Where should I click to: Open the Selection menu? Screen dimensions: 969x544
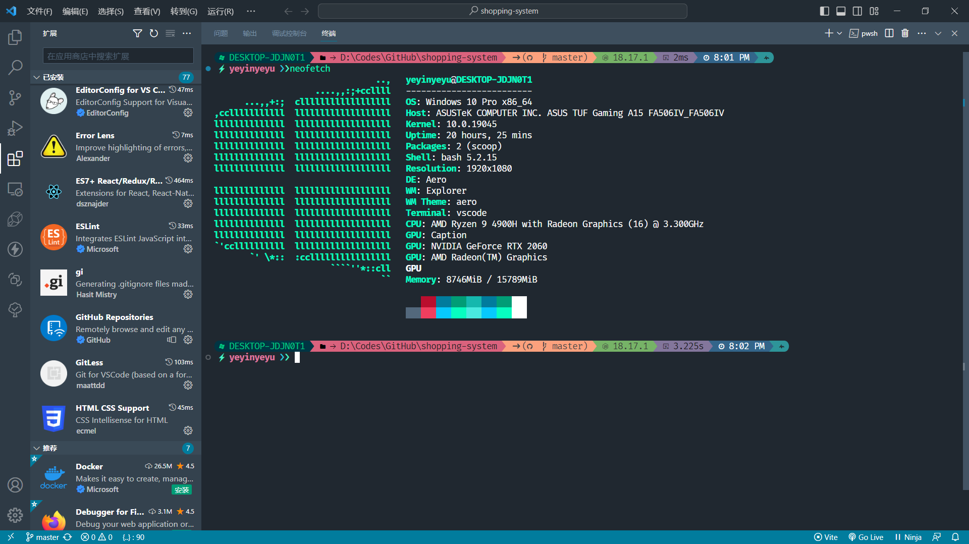coord(111,11)
